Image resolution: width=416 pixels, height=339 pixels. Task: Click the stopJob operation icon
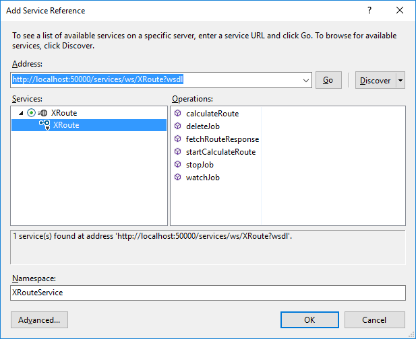pos(177,165)
